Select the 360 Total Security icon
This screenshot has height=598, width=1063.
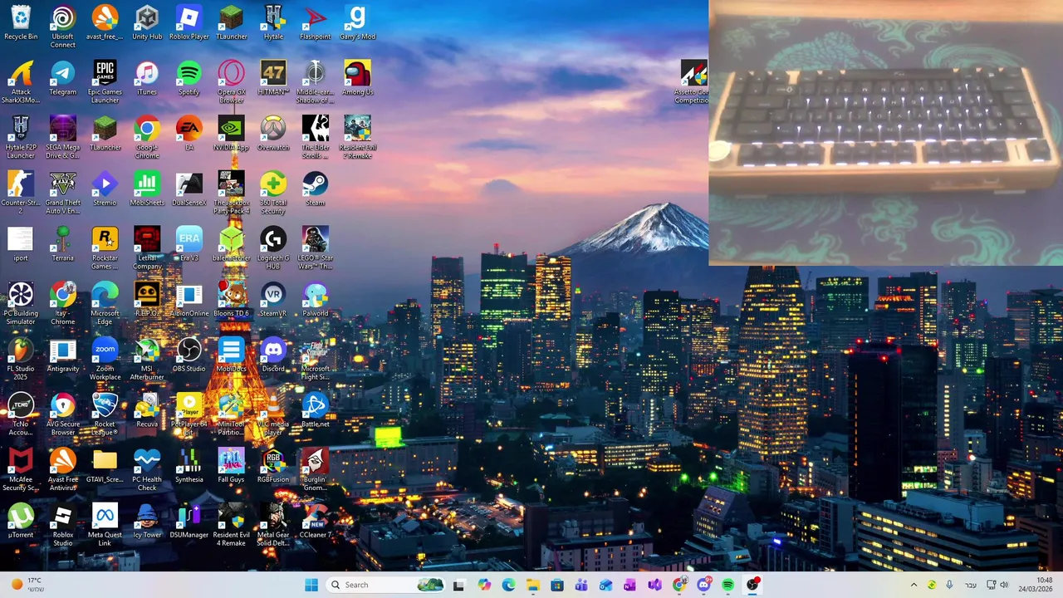point(273,193)
